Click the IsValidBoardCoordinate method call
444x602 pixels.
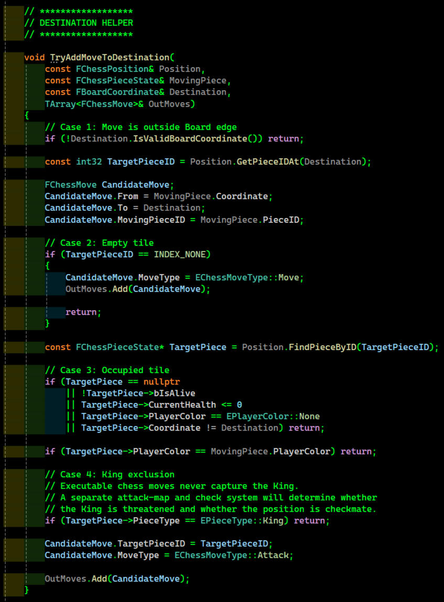(x=190, y=139)
